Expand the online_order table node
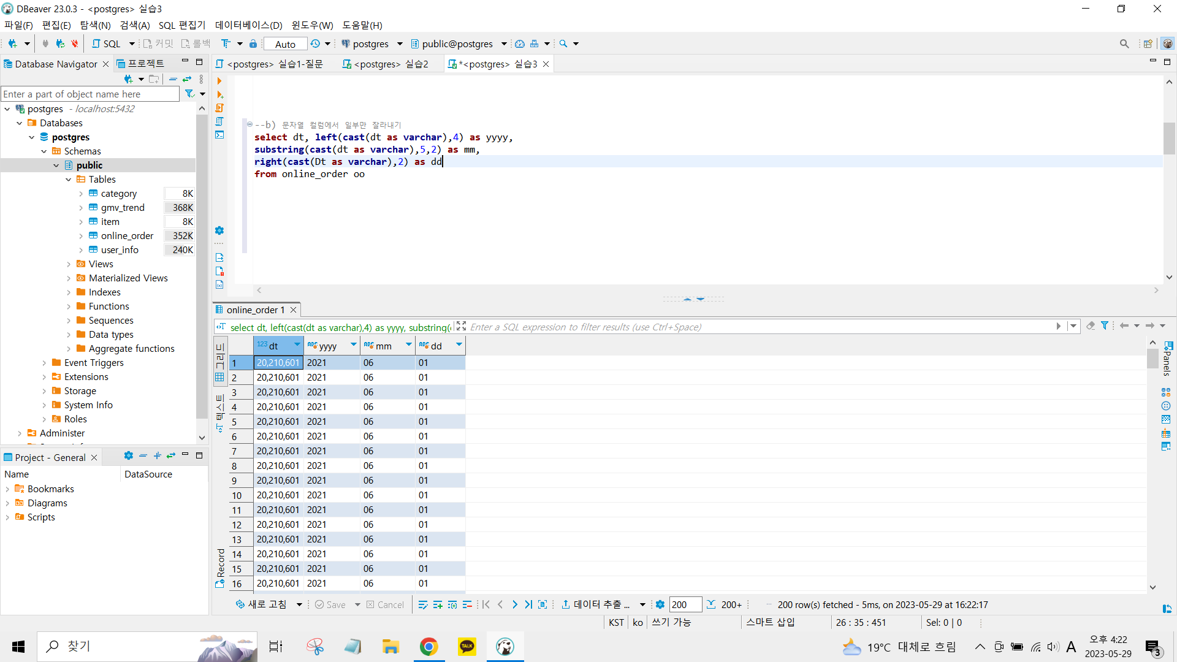1177x662 pixels. [x=81, y=236]
